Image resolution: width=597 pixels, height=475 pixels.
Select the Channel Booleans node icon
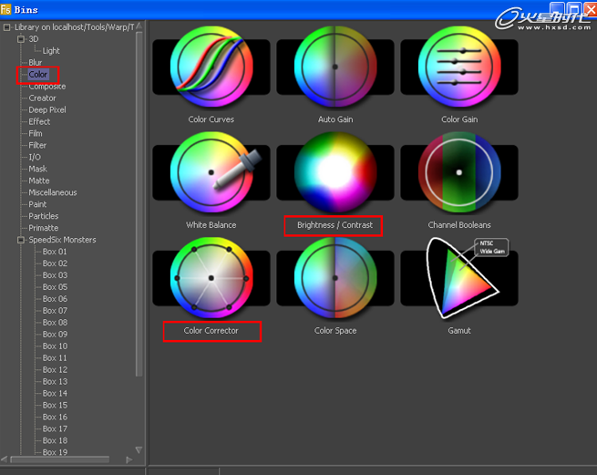point(459,172)
